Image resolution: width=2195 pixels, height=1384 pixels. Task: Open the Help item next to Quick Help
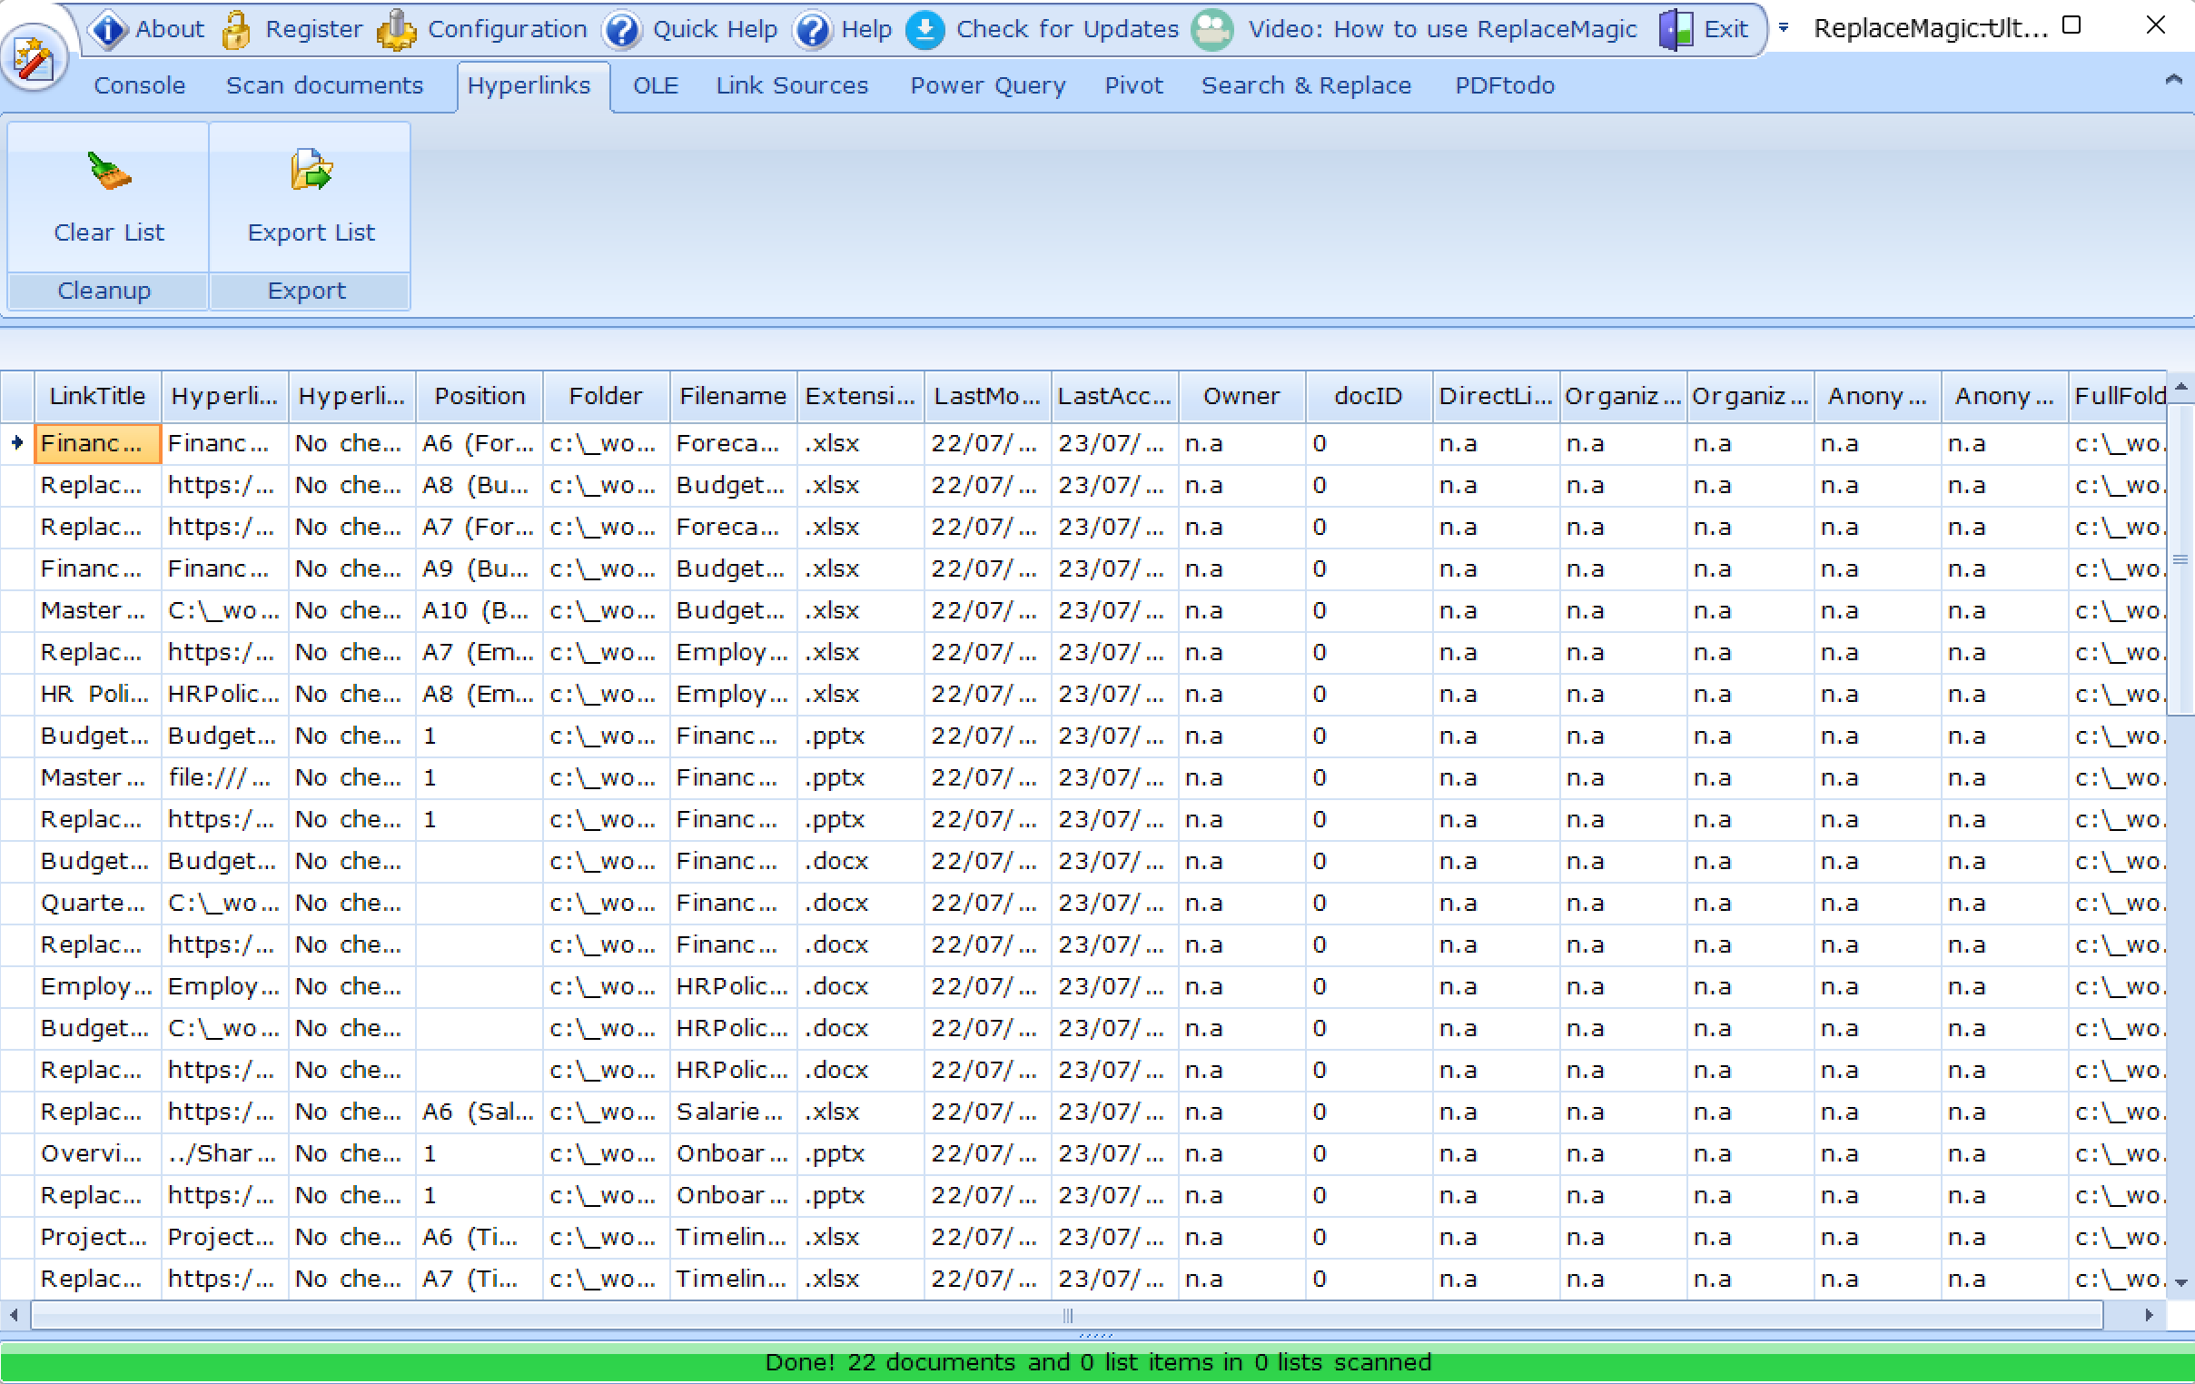(843, 29)
